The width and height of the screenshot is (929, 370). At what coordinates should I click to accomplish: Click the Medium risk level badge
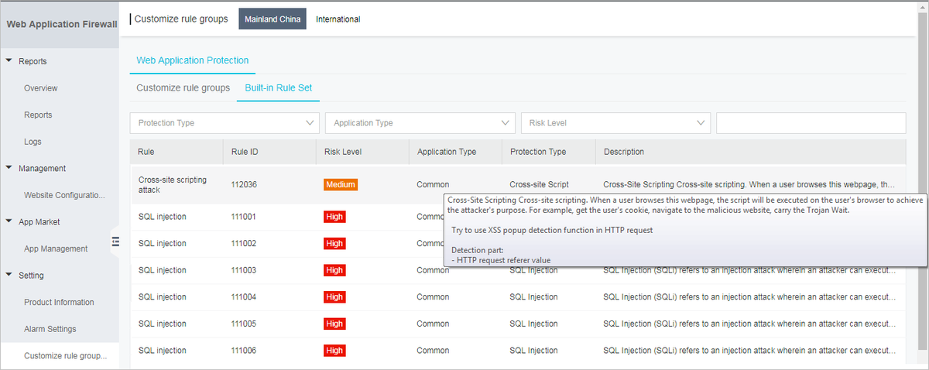coord(341,185)
